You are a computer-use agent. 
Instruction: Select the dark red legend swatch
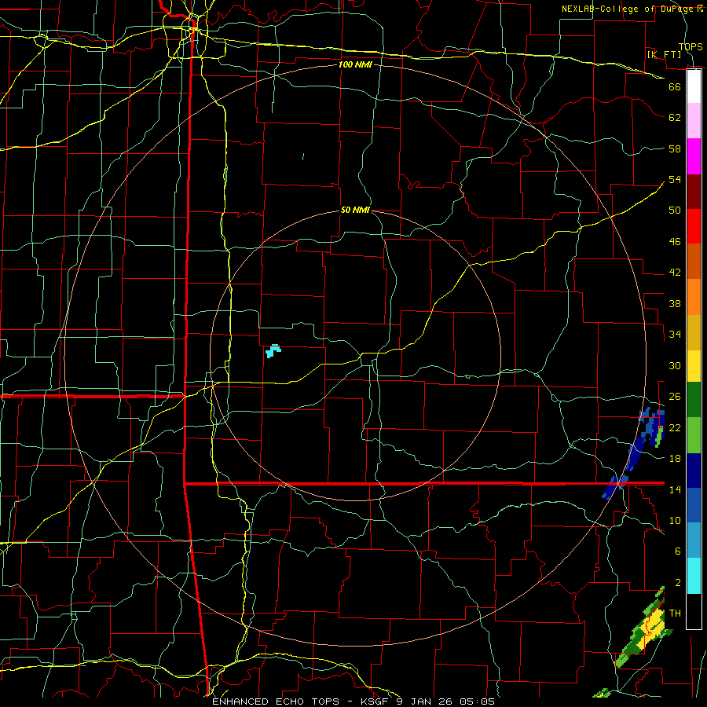694,192
